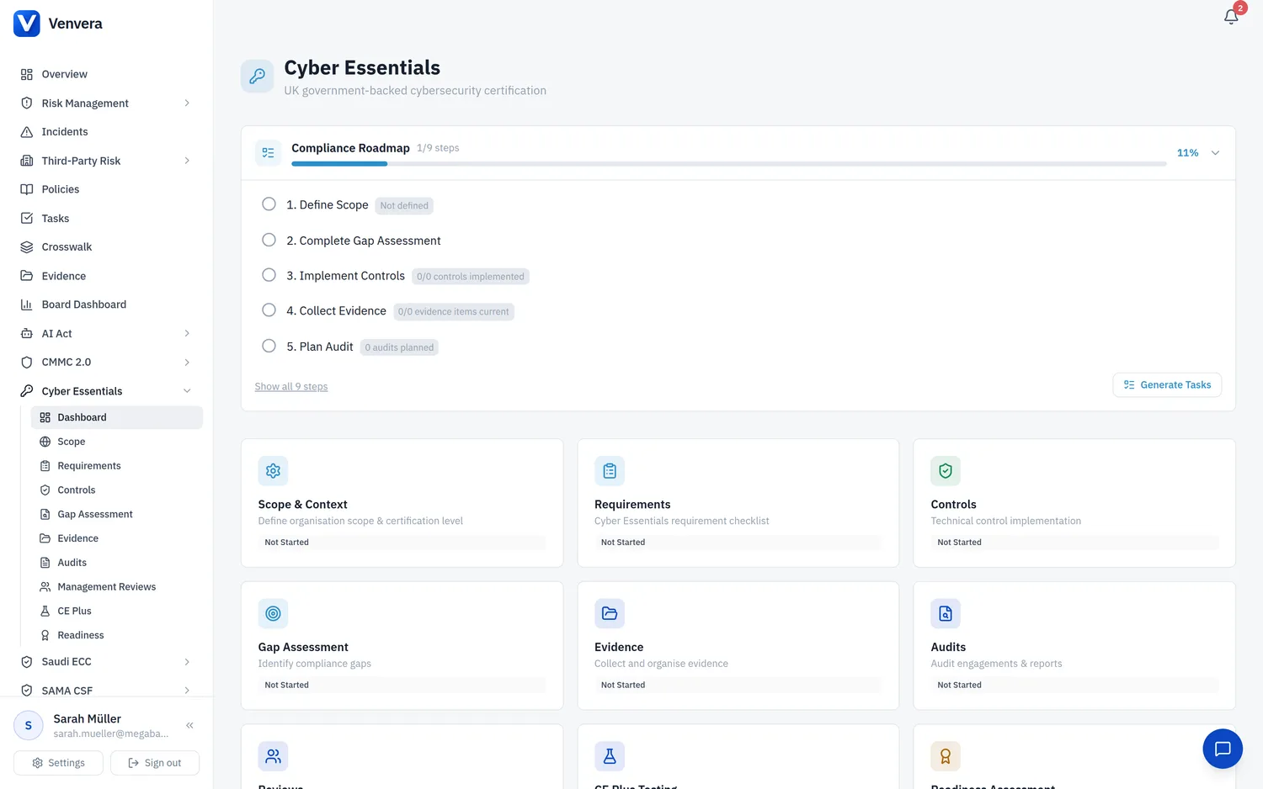Click the Incidents warning triangle icon
Image resolution: width=1263 pixels, height=789 pixels.
click(27, 132)
